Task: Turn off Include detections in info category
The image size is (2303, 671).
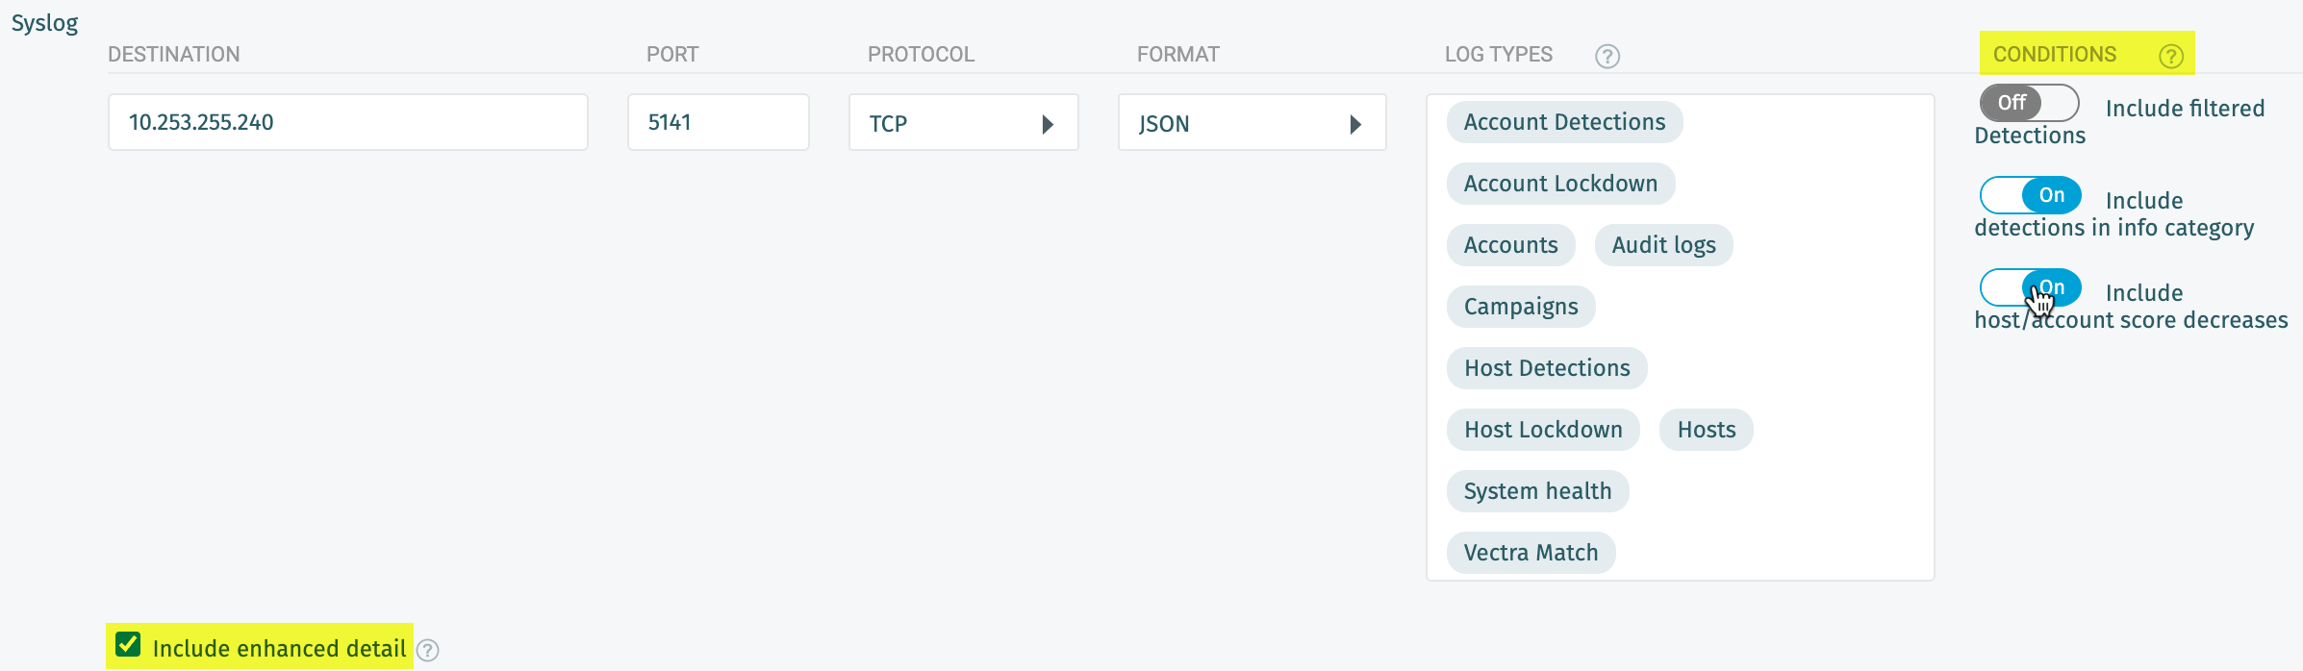Action: 2030,195
